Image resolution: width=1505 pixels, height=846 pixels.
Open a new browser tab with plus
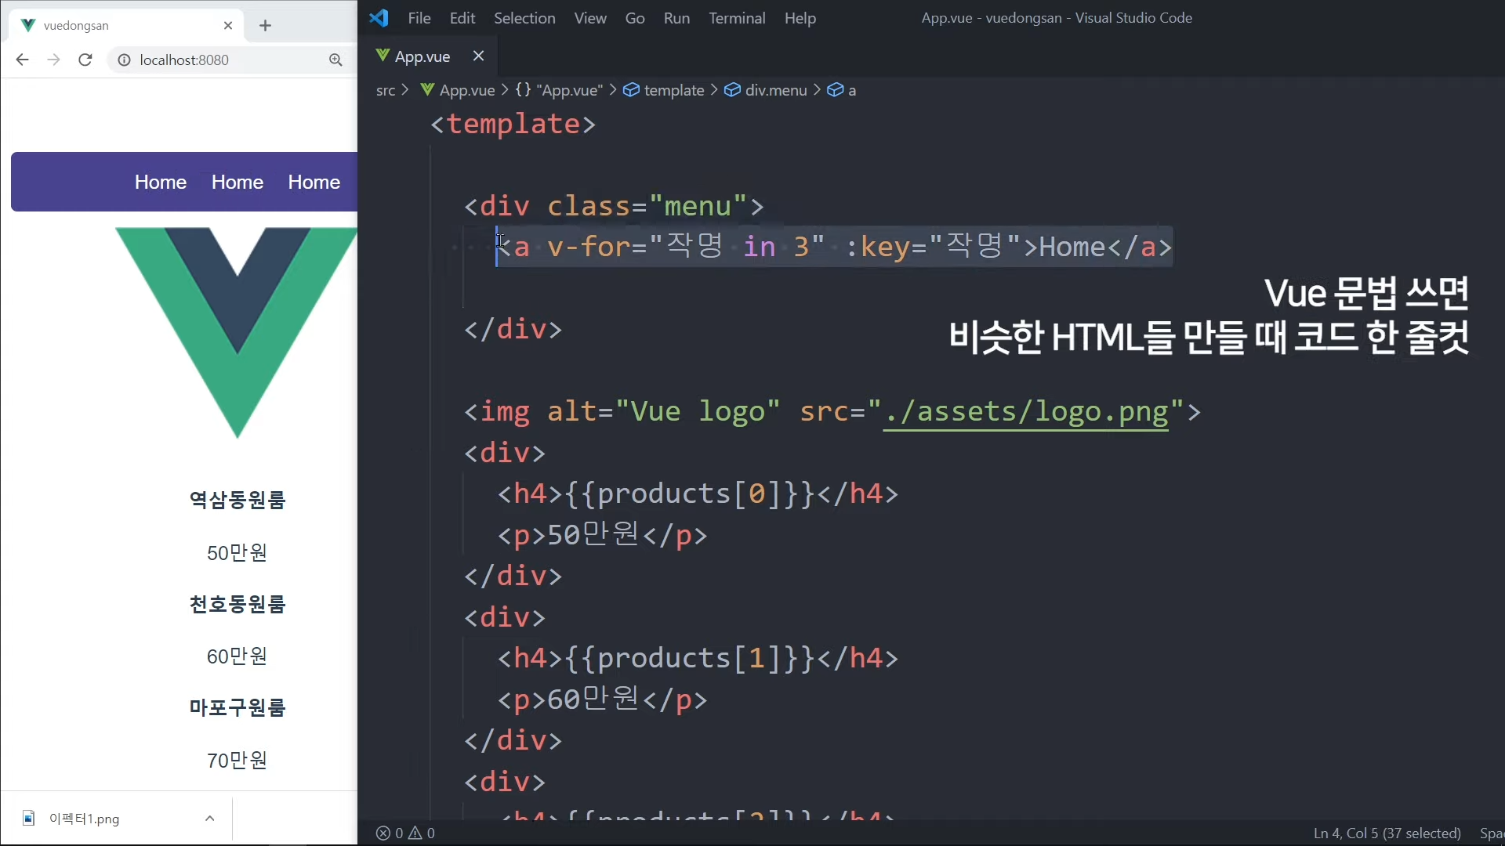click(x=265, y=25)
